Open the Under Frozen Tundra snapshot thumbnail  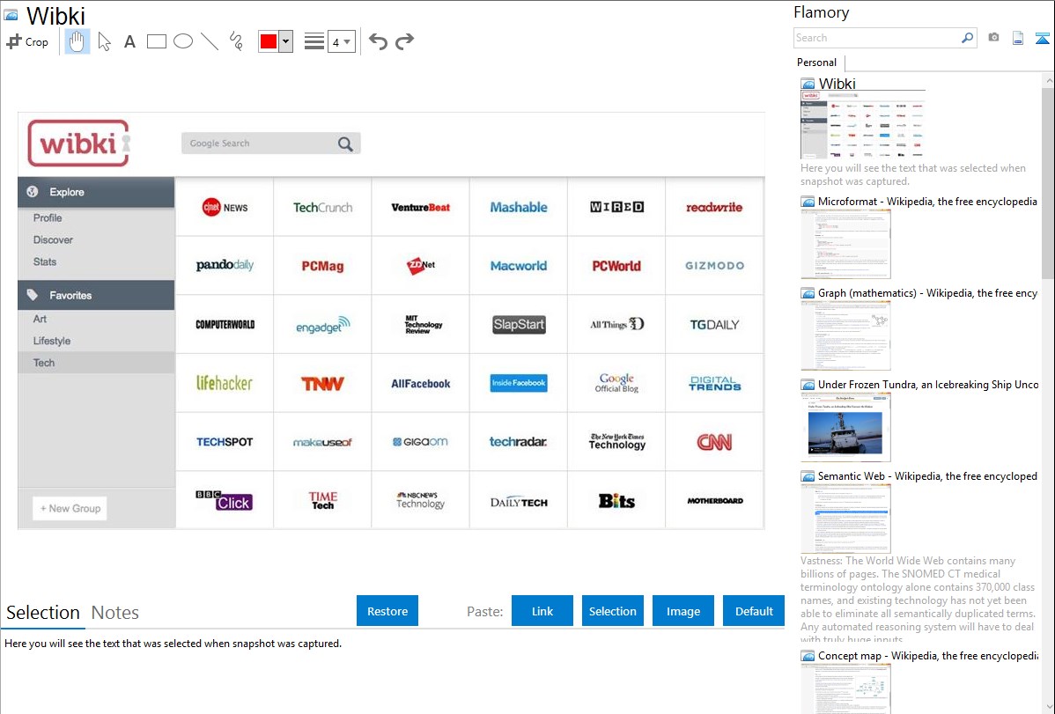[x=845, y=427]
